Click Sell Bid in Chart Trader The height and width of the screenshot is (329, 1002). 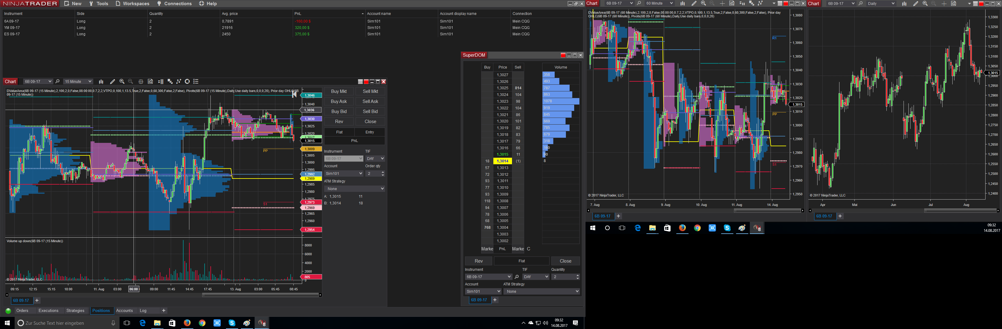(370, 111)
